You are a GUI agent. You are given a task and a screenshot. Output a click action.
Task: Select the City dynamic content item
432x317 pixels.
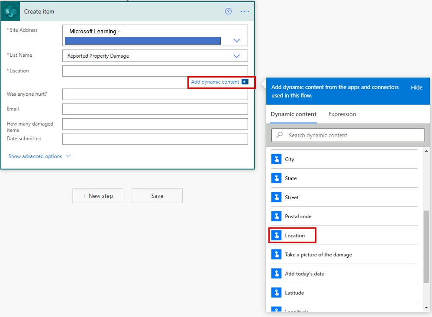345,159
